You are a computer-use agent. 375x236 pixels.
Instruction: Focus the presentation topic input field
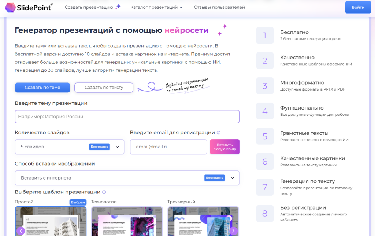(x=127, y=117)
